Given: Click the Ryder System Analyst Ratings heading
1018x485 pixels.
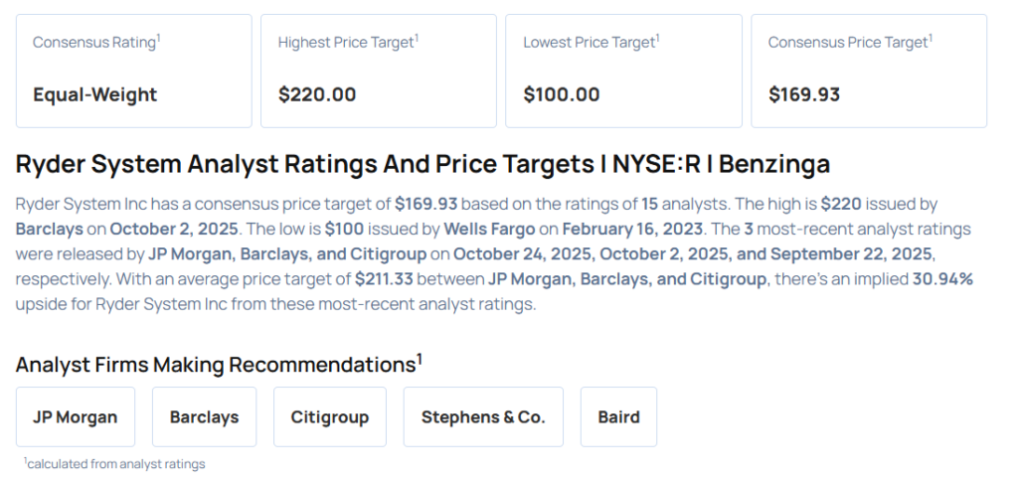Looking at the screenshot, I should (423, 164).
